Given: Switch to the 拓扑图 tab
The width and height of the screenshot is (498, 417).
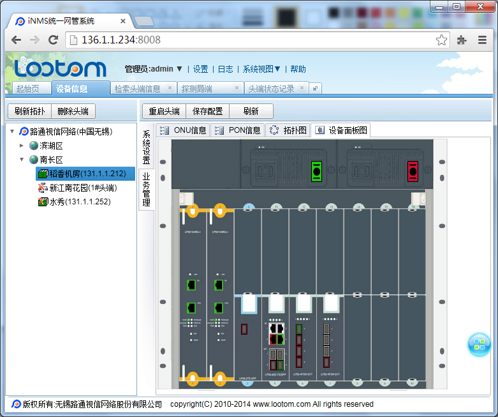Looking at the screenshot, I should coord(288,130).
